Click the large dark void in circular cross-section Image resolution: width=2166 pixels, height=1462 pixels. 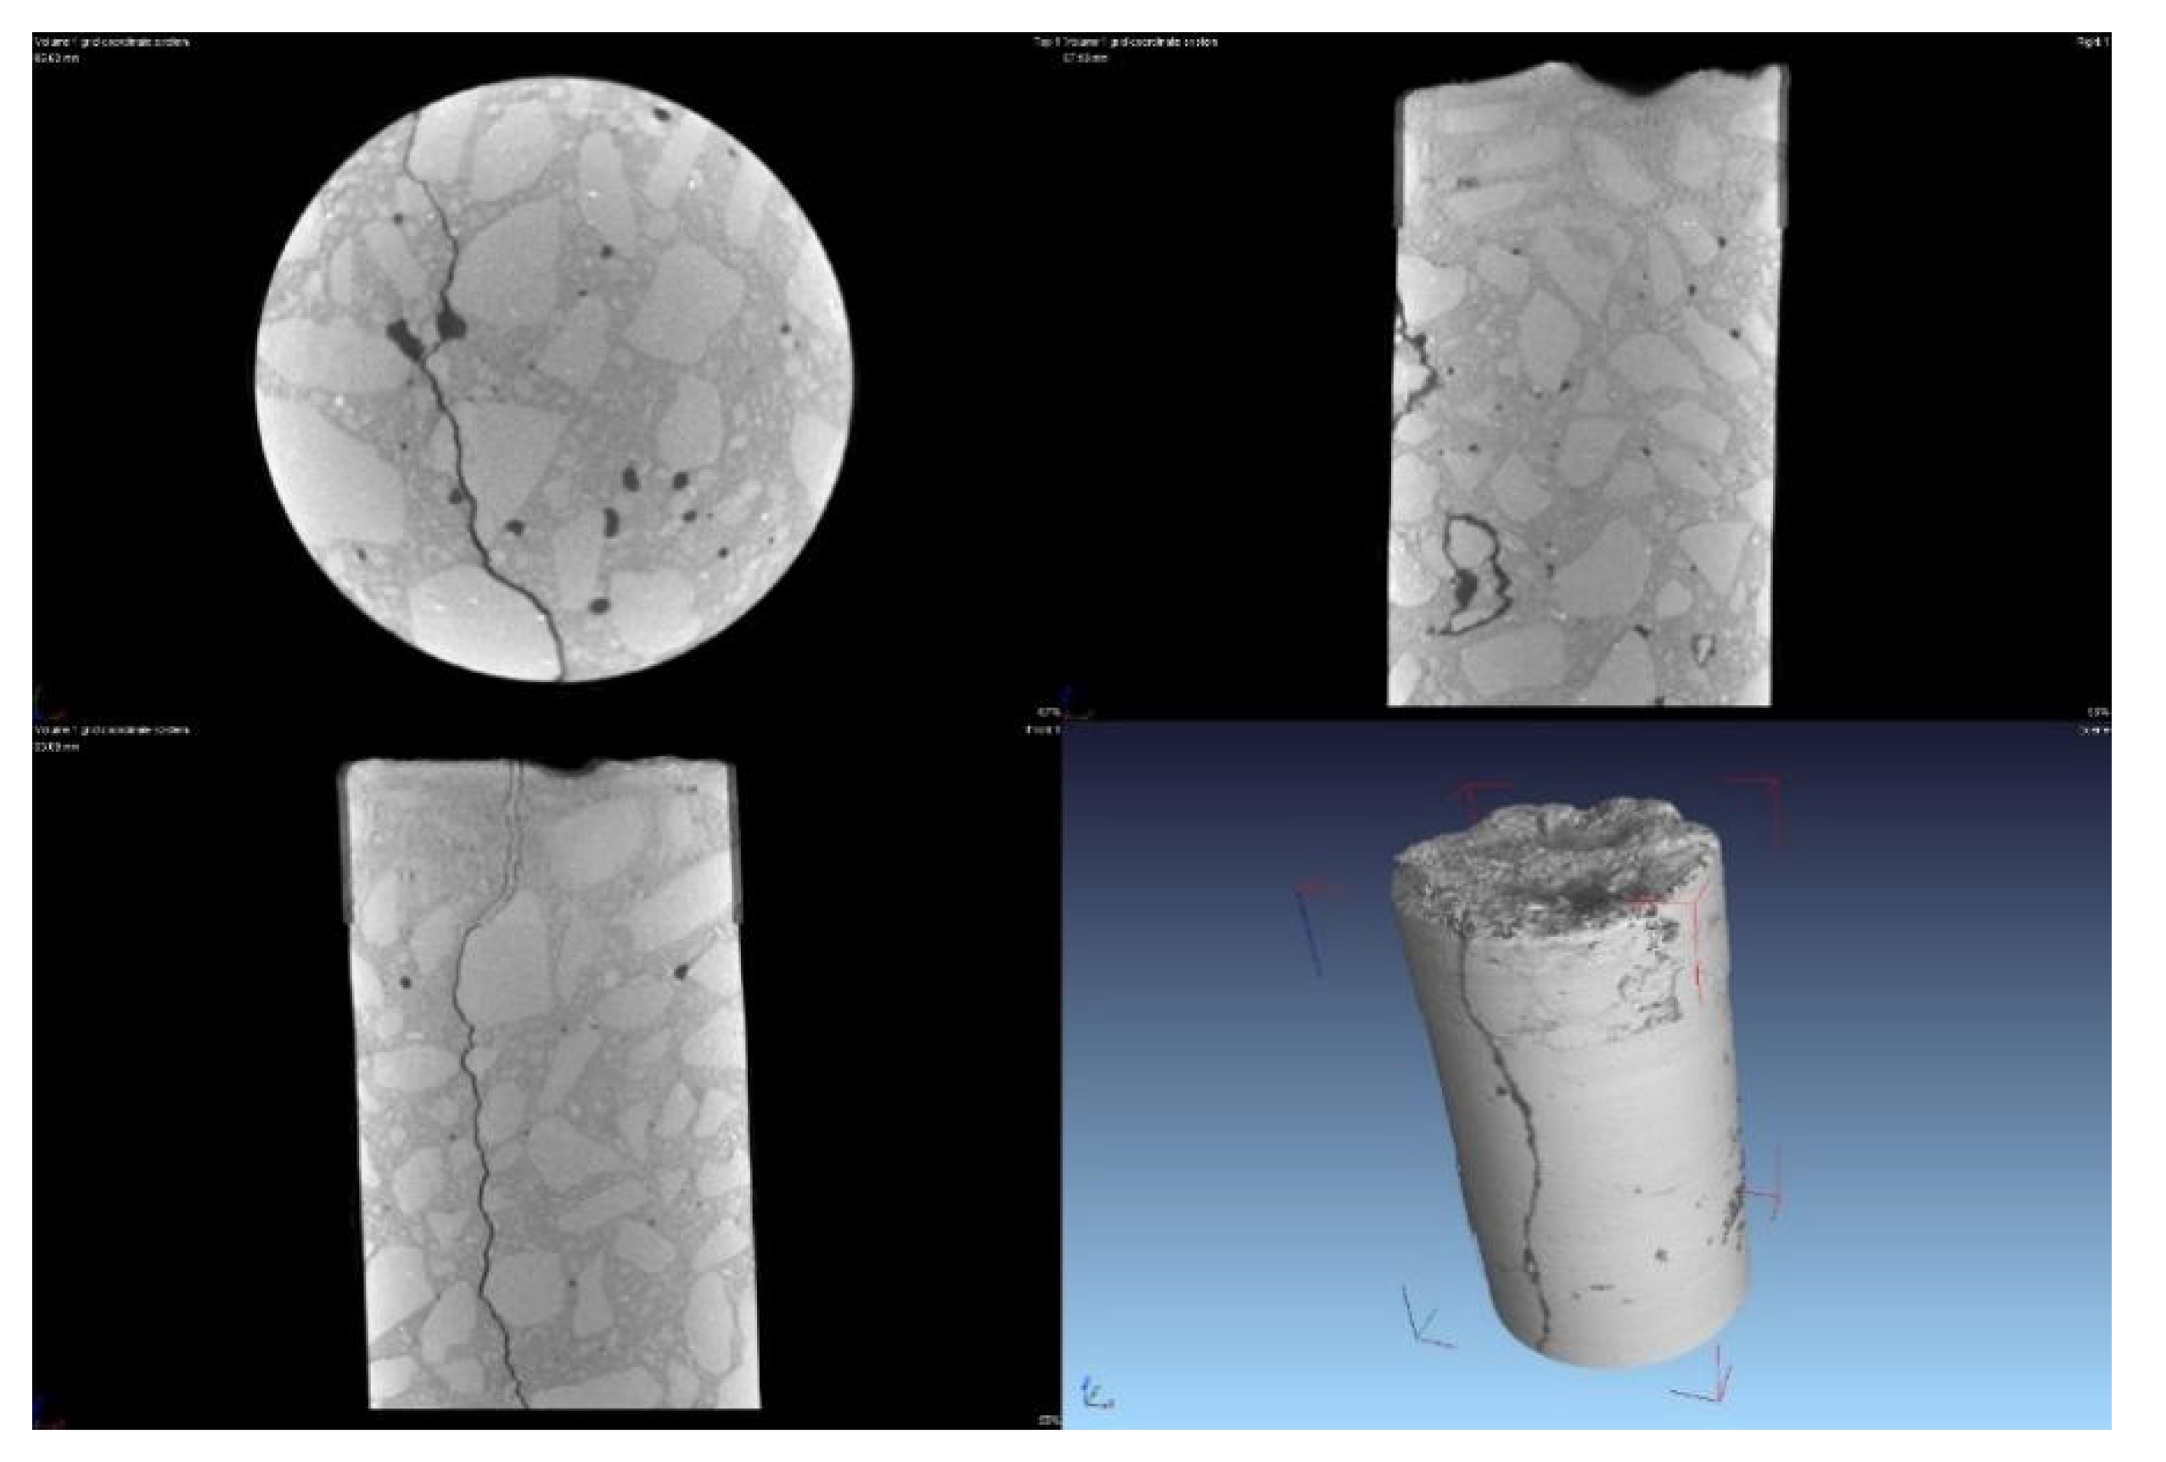coord(405,333)
